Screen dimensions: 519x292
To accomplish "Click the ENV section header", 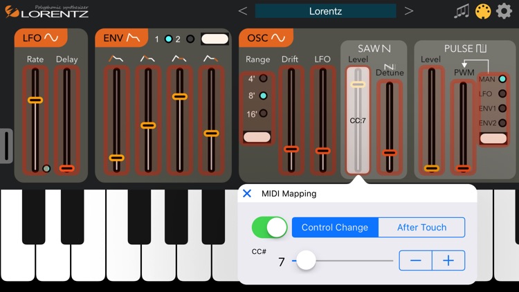I will 122,38.
